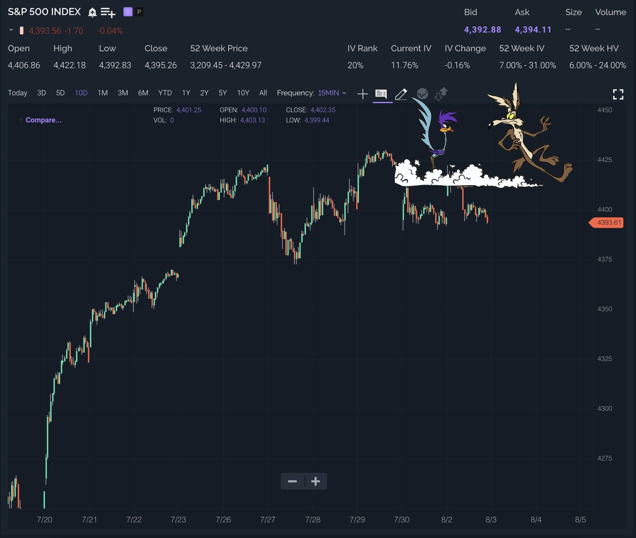Screen dimensions: 636x538
Task: Click the 52 Week IV range value
Action: (x=528, y=65)
